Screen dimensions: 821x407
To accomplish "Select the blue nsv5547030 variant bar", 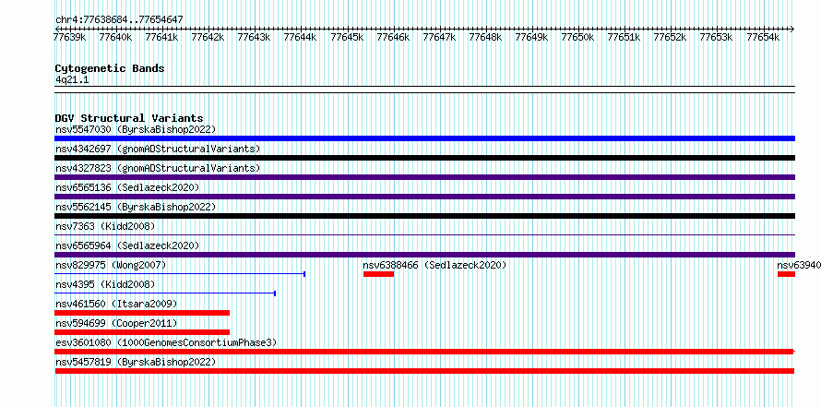I will [424, 138].
